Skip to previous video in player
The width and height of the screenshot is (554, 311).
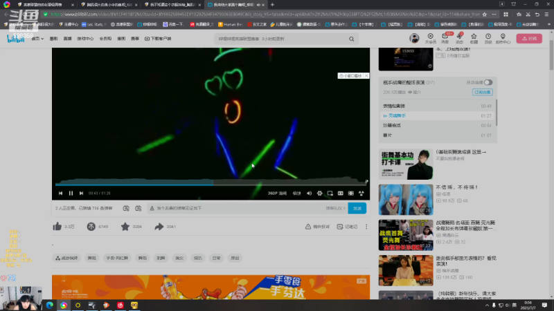(x=60, y=194)
